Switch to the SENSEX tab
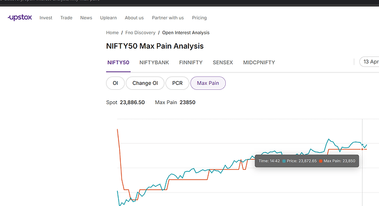The image size is (379, 206). click(x=223, y=62)
